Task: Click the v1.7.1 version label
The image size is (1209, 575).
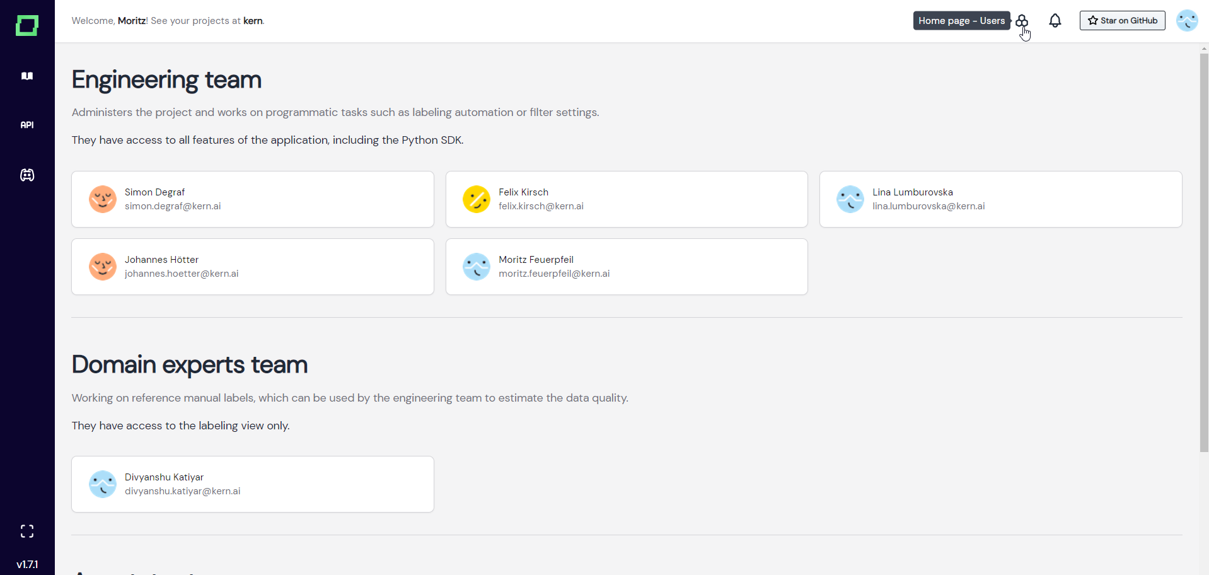Action: pyautogui.click(x=27, y=564)
